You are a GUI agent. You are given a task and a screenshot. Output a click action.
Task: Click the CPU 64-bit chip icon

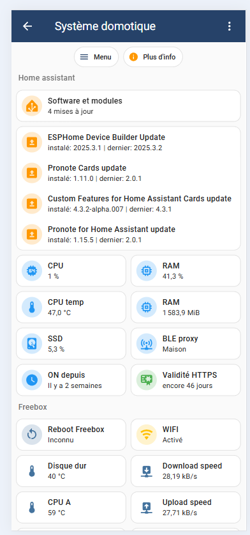(x=32, y=271)
